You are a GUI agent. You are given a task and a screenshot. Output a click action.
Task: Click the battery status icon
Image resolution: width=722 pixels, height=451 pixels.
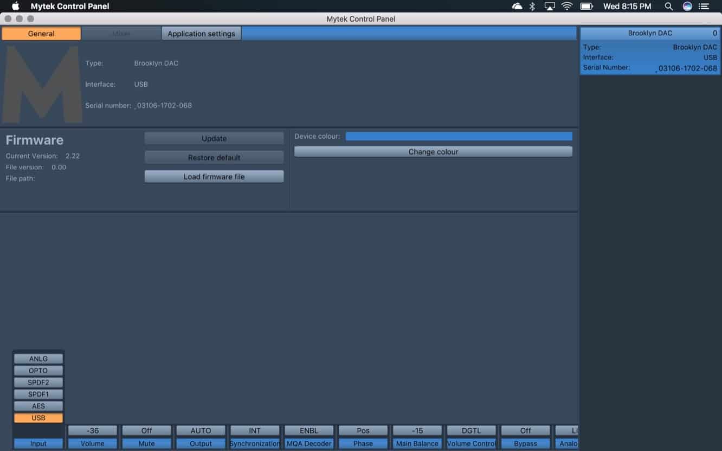[x=586, y=7]
